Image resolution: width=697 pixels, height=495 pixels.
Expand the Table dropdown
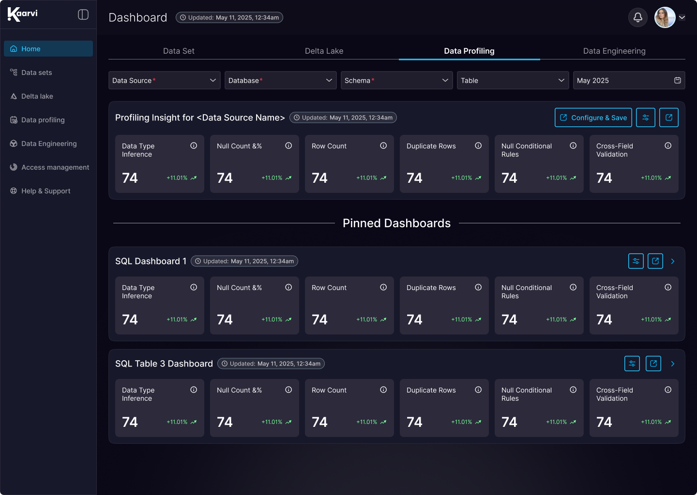pos(513,80)
